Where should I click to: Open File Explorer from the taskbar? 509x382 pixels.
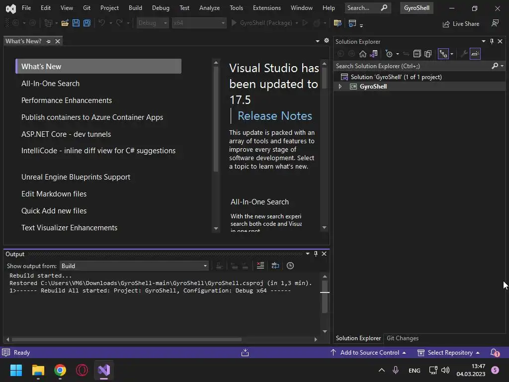38,370
